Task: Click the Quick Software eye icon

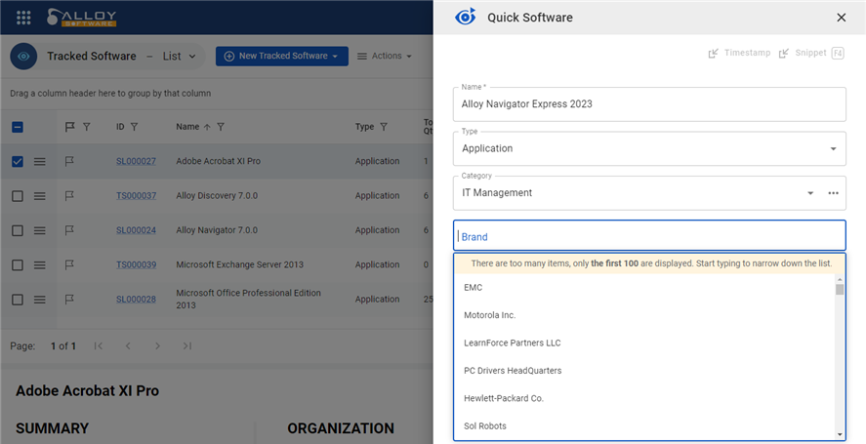Action: 465,18
